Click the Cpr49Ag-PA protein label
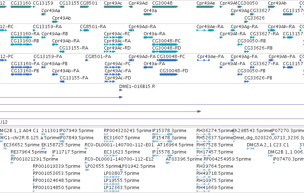This screenshot has height=193, width=304. tap(244, 57)
